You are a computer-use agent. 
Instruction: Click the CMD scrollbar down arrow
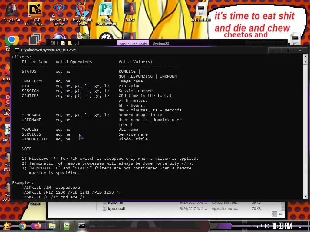(x=305, y=197)
